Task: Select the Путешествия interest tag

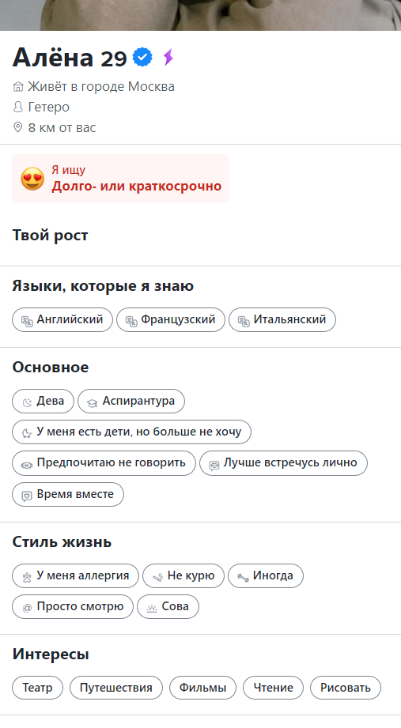Action: (x=116, y=688)
